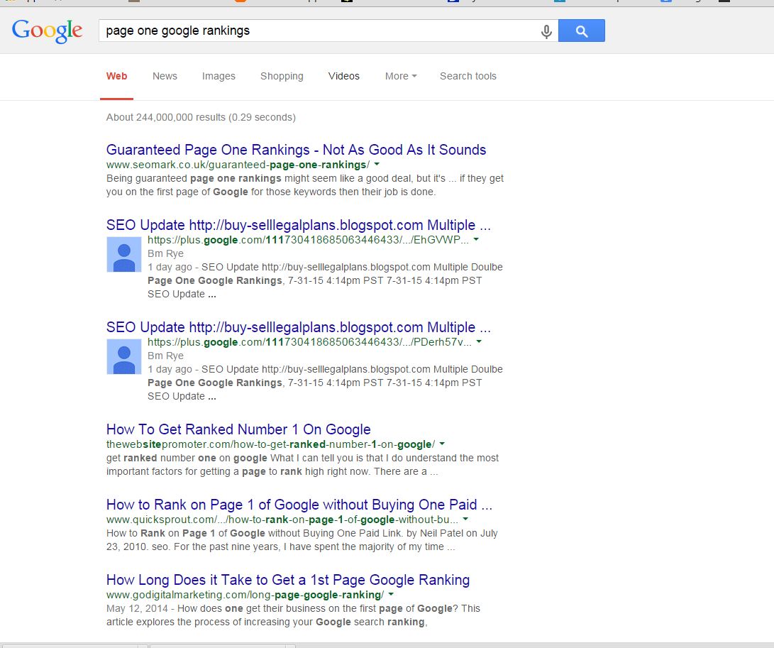Expand arrow beside thewebsitepromoter.com URL

[x=442, y=444]
